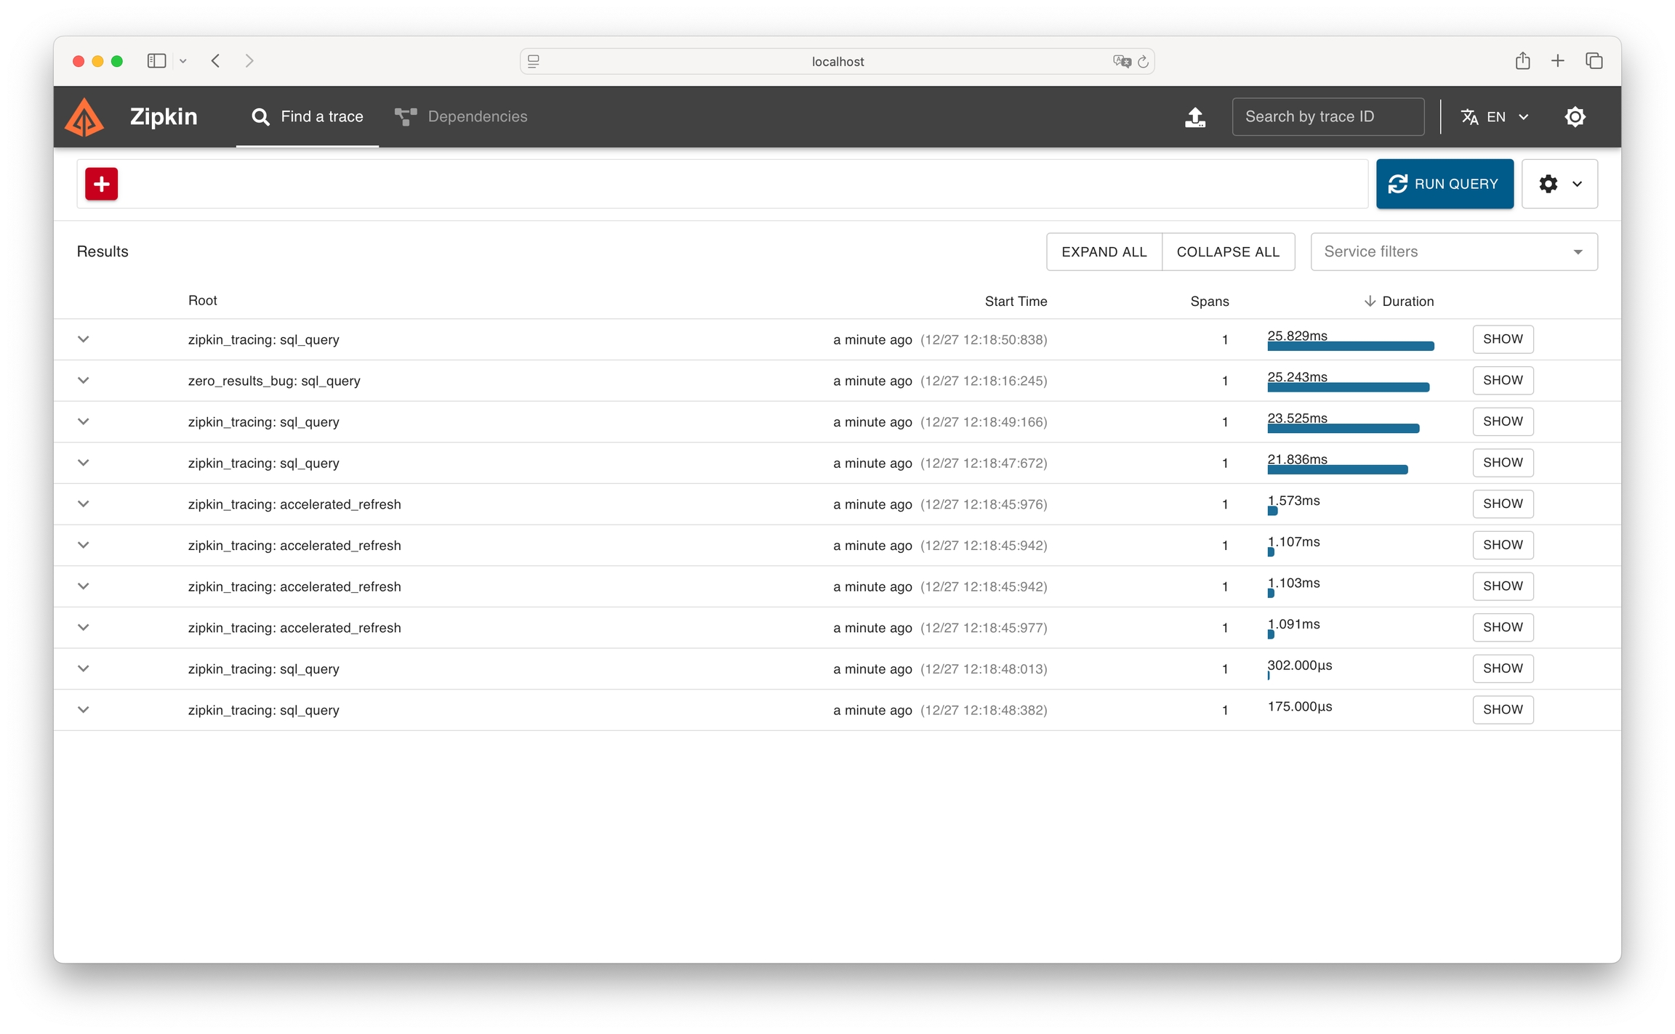The width and height of the screenshot is (1675, 1034).
Task: Open the Service filters combo box
Action: pos(1453,251)
